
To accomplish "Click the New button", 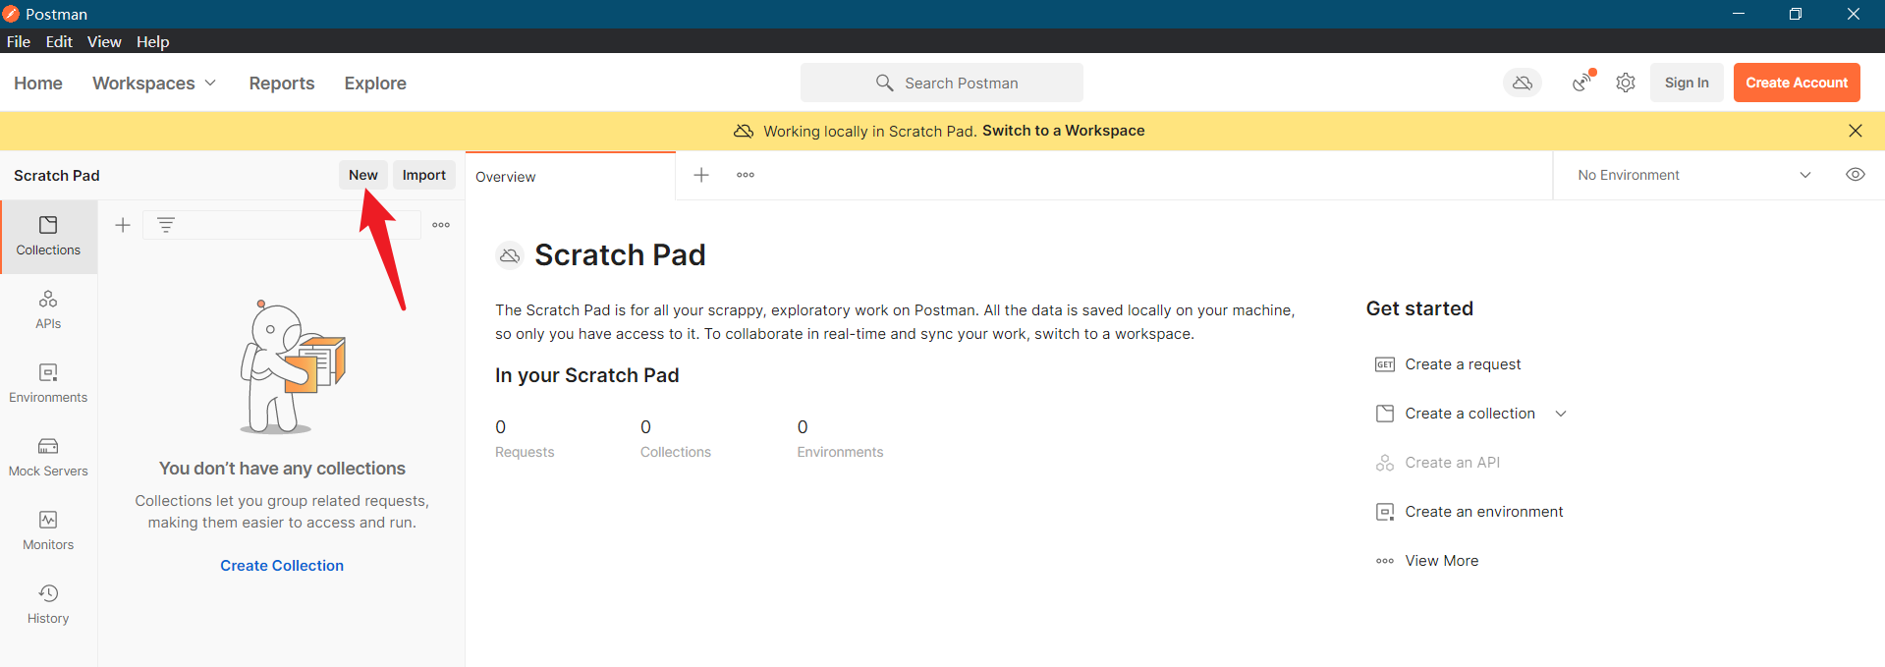I will pyautogui.click(x=363, y=175).
